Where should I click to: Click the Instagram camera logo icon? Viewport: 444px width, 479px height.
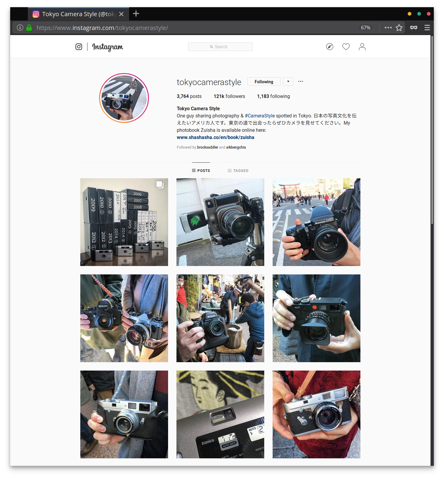79,47
